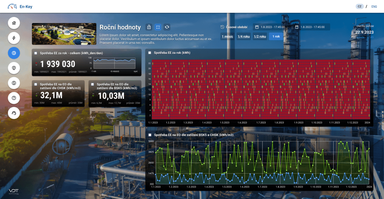Switch language to ENG
This screenshot has width=384, height=199.
[x=374, y=6]
